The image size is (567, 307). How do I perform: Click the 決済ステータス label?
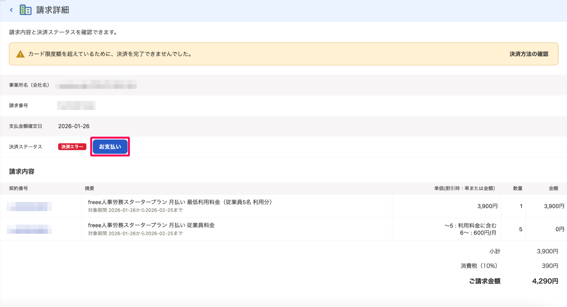(x=26, y=147)
